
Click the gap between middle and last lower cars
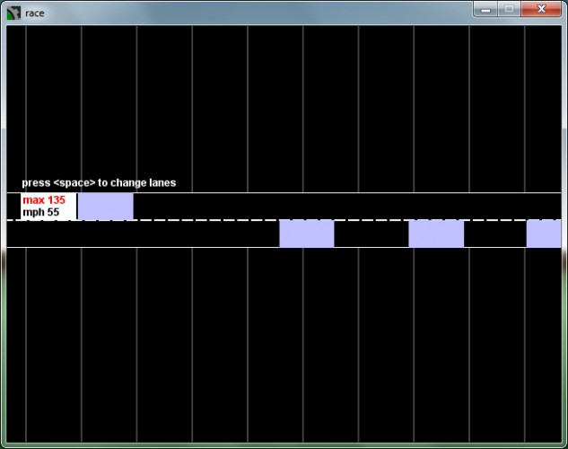tap(494, 233)
